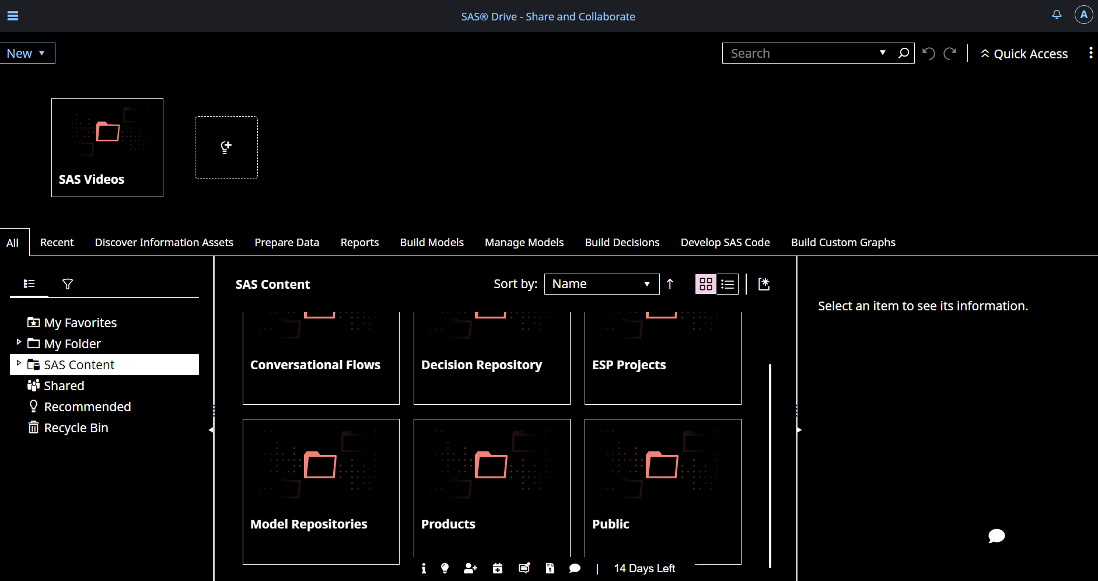
Task: Open the SAS Videos quick access tile
Action: click(x=107, y=148)
